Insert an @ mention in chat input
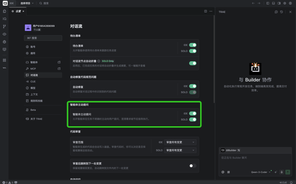Image resolution: width=296 pixels, height=184 pixels. tap(223, 172)
